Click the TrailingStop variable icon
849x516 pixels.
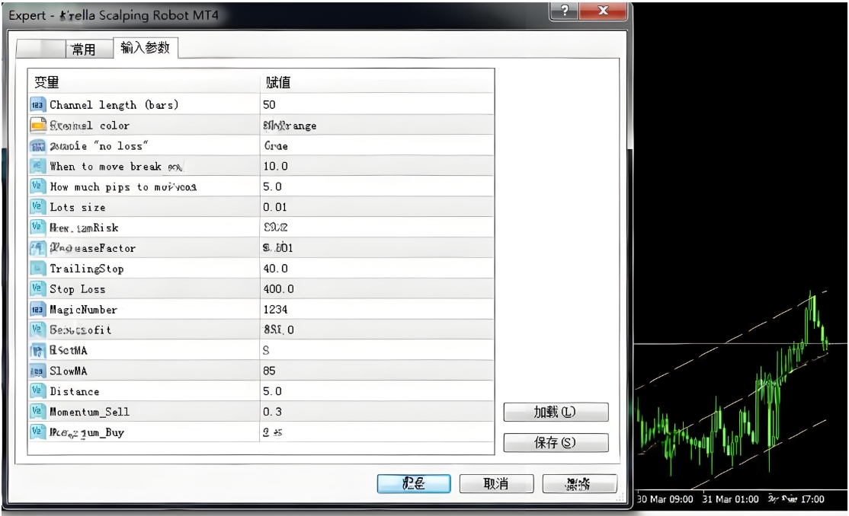[x=37, y=269]
